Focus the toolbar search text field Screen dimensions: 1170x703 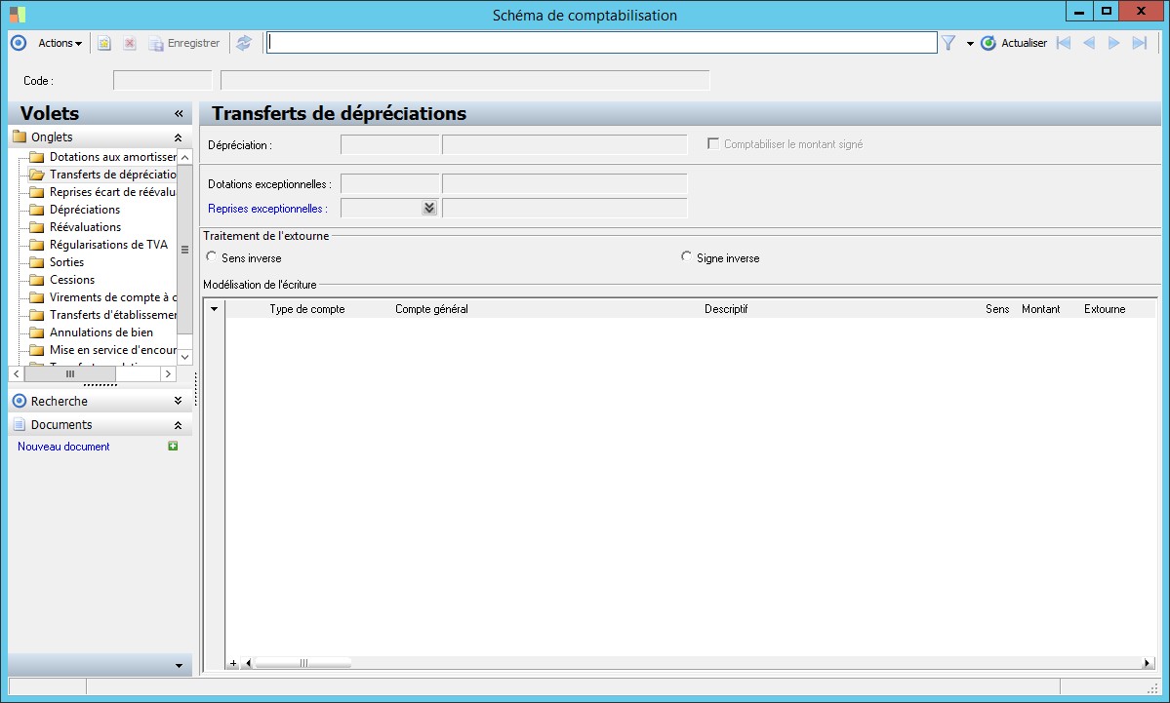pyautogui.click(x=601, y=43)
